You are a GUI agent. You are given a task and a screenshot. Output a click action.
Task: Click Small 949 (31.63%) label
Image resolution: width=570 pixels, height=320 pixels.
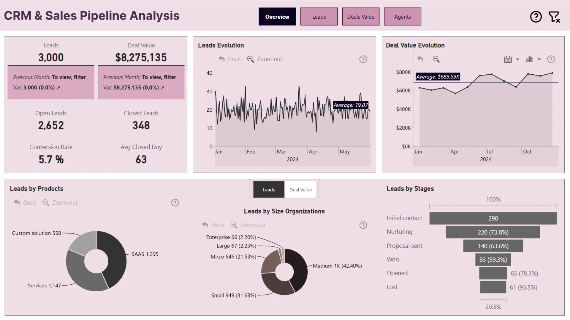point(234,295)
